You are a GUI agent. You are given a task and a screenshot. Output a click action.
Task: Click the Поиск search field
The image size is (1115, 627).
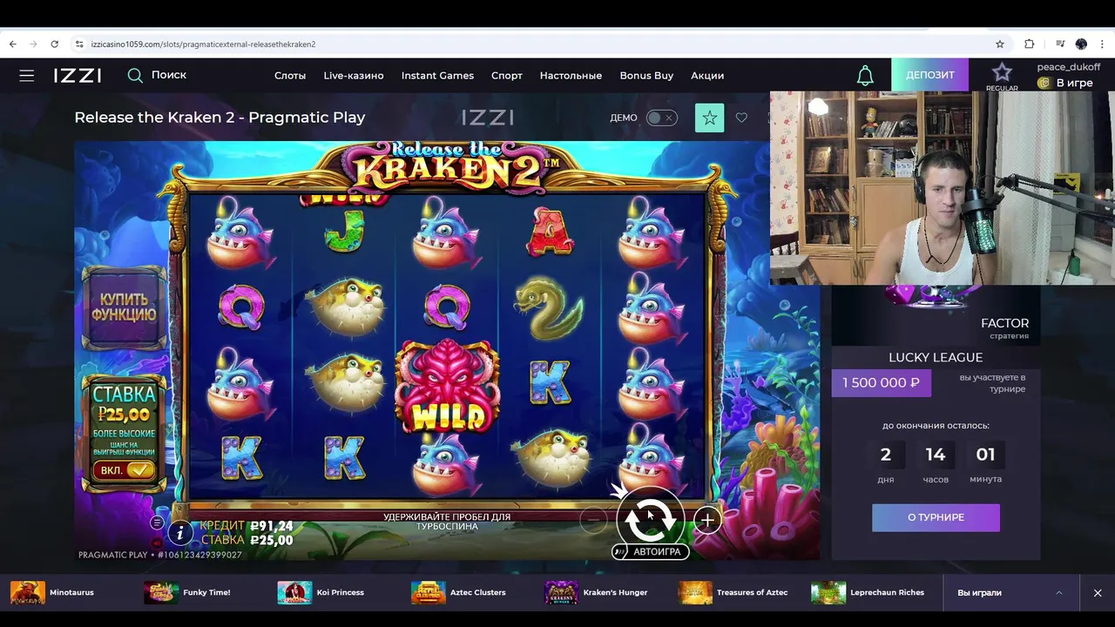(169, 75)
